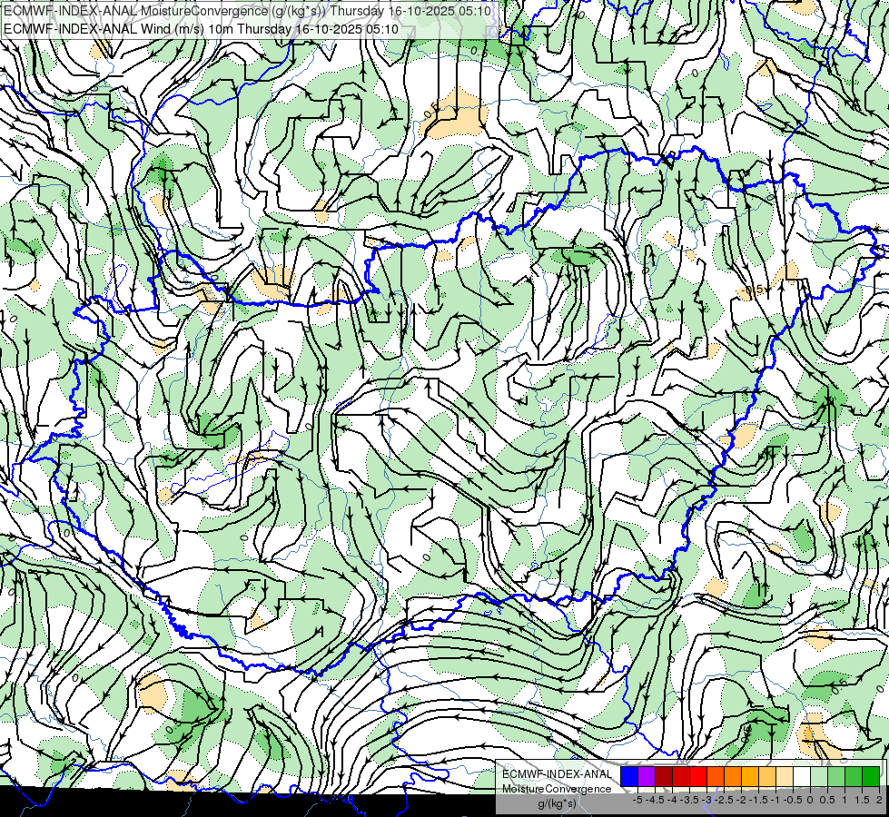This screenshot has width=889, height=817.
Task: Select the legend swatch between -3.5 and -3
Action: 698,777
